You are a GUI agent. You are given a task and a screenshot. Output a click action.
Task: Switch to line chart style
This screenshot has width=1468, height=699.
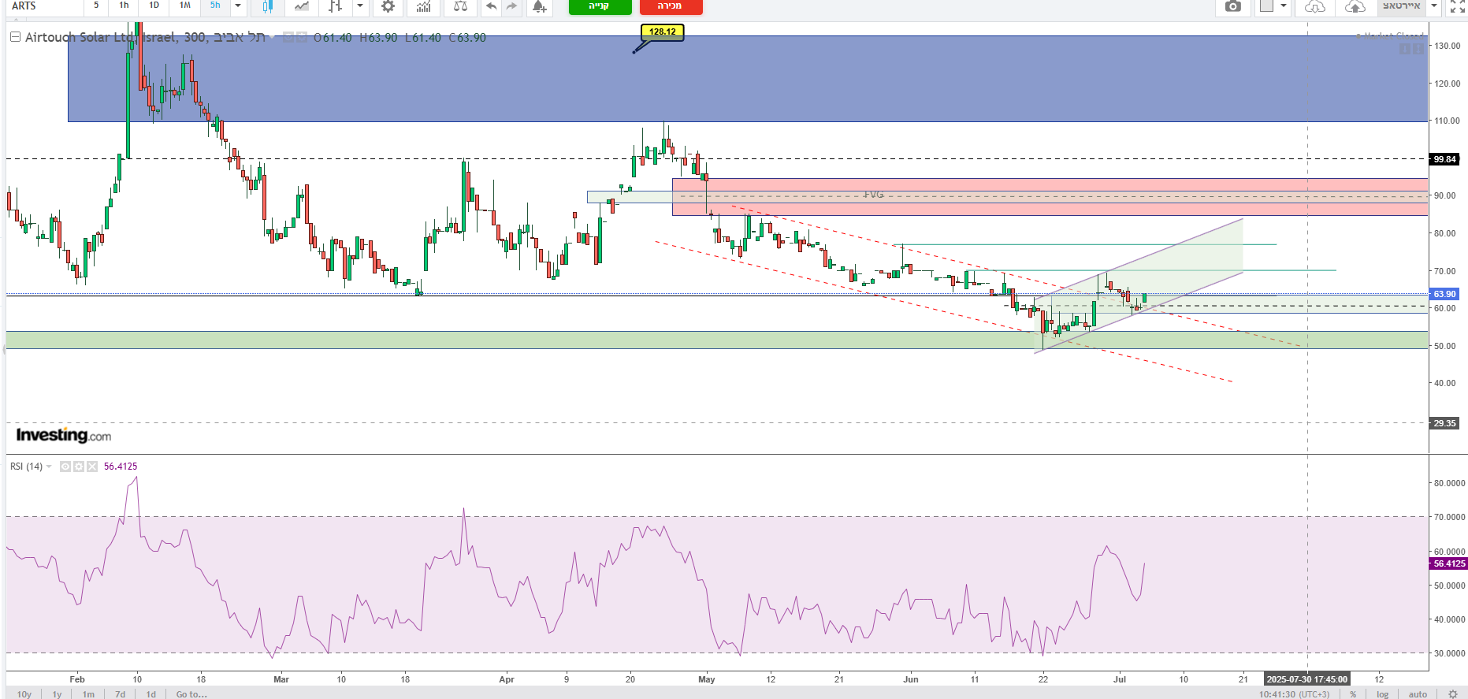point(302,6)
